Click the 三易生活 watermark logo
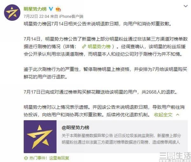Image resolution: width=191 pixels, height=162 pixels. 175,157
